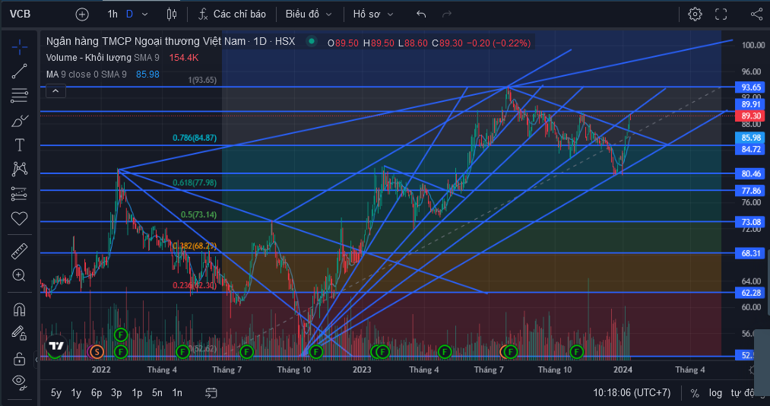The image size is (770, 406).
Task: Select the ruler measure tool
Action: pyautogui.click(x=19, y=252)
